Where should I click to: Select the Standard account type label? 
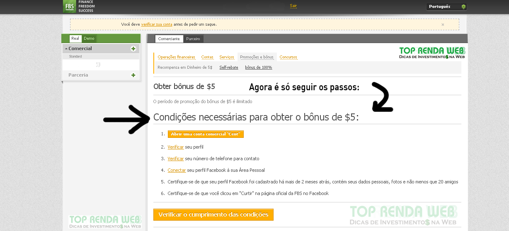click(x=75, y=56)
